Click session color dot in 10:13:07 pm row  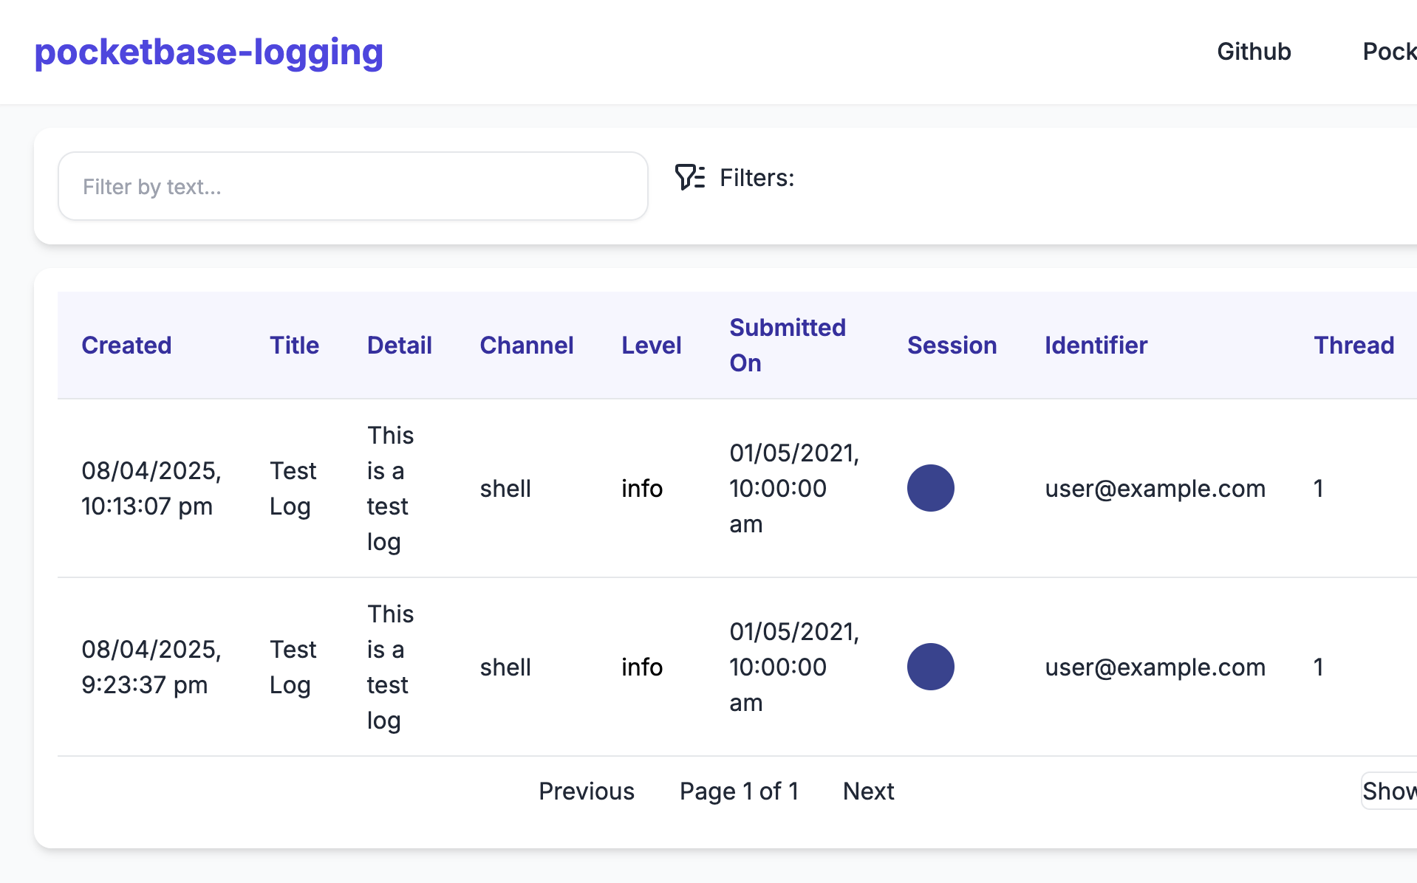(x=931, y=488)
